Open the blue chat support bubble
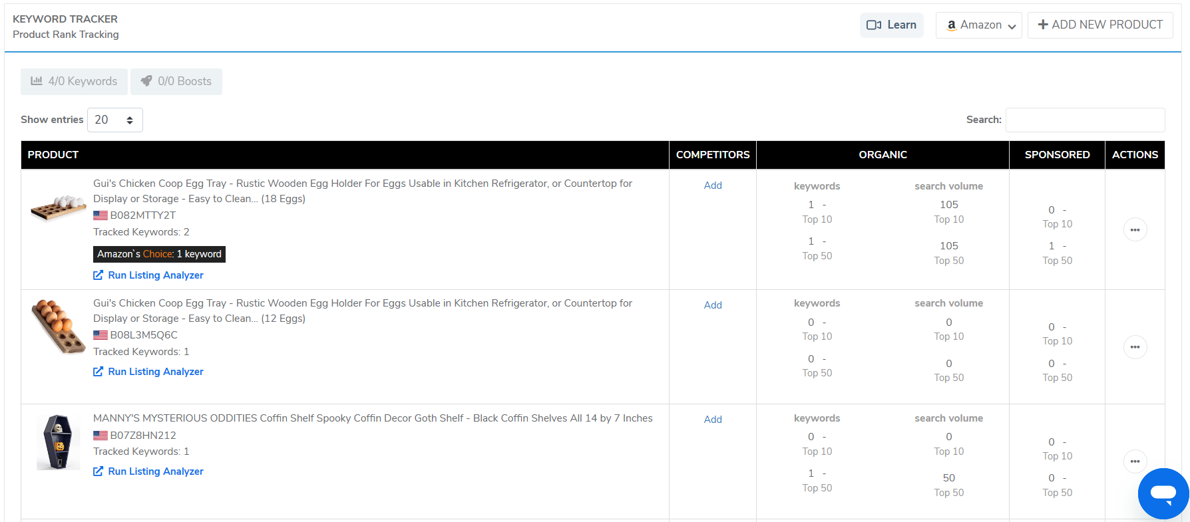1190x522 pixels. [x=1163, y=493]
